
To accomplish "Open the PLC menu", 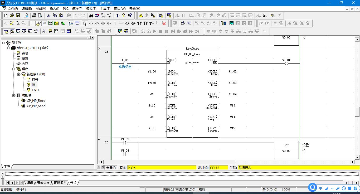I will pos(66,9).
